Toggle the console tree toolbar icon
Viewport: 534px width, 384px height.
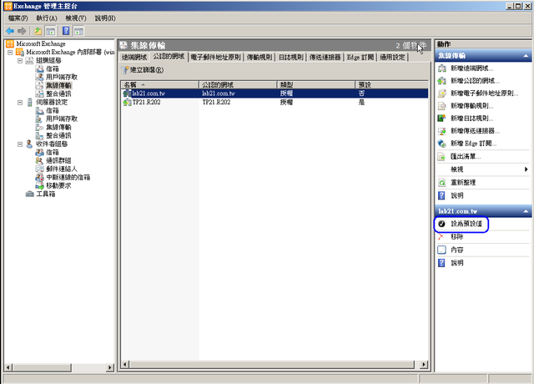(x=51, y=32)
